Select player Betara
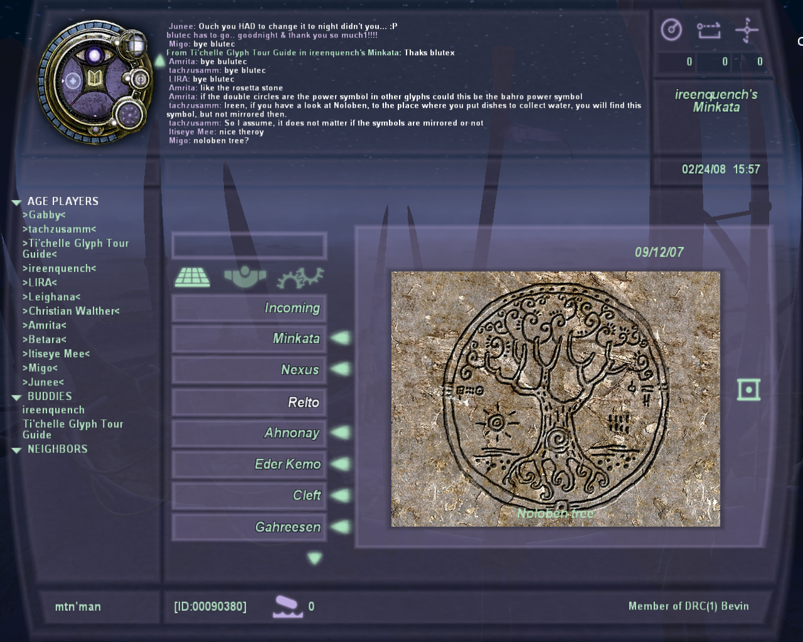Viewport: 803px width, 642px height. pyautogui.click(x=44, y=340)
